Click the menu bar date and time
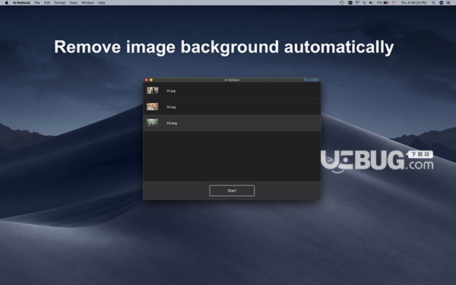This screenshot has width=456, height=285. (x=413, y=2)
